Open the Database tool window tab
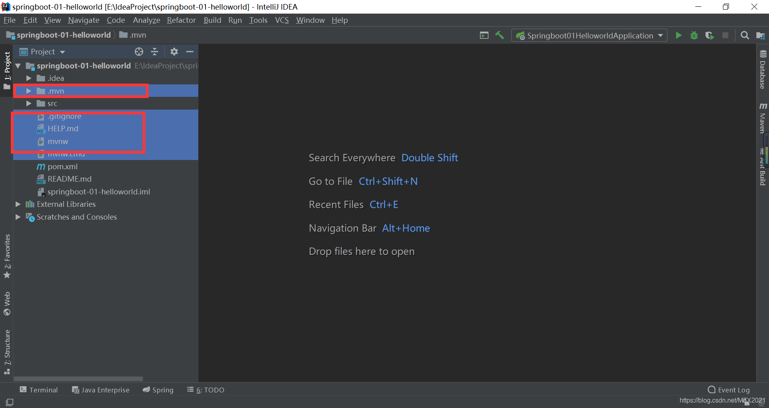769x408 pixels. click(x=763, y=69)
